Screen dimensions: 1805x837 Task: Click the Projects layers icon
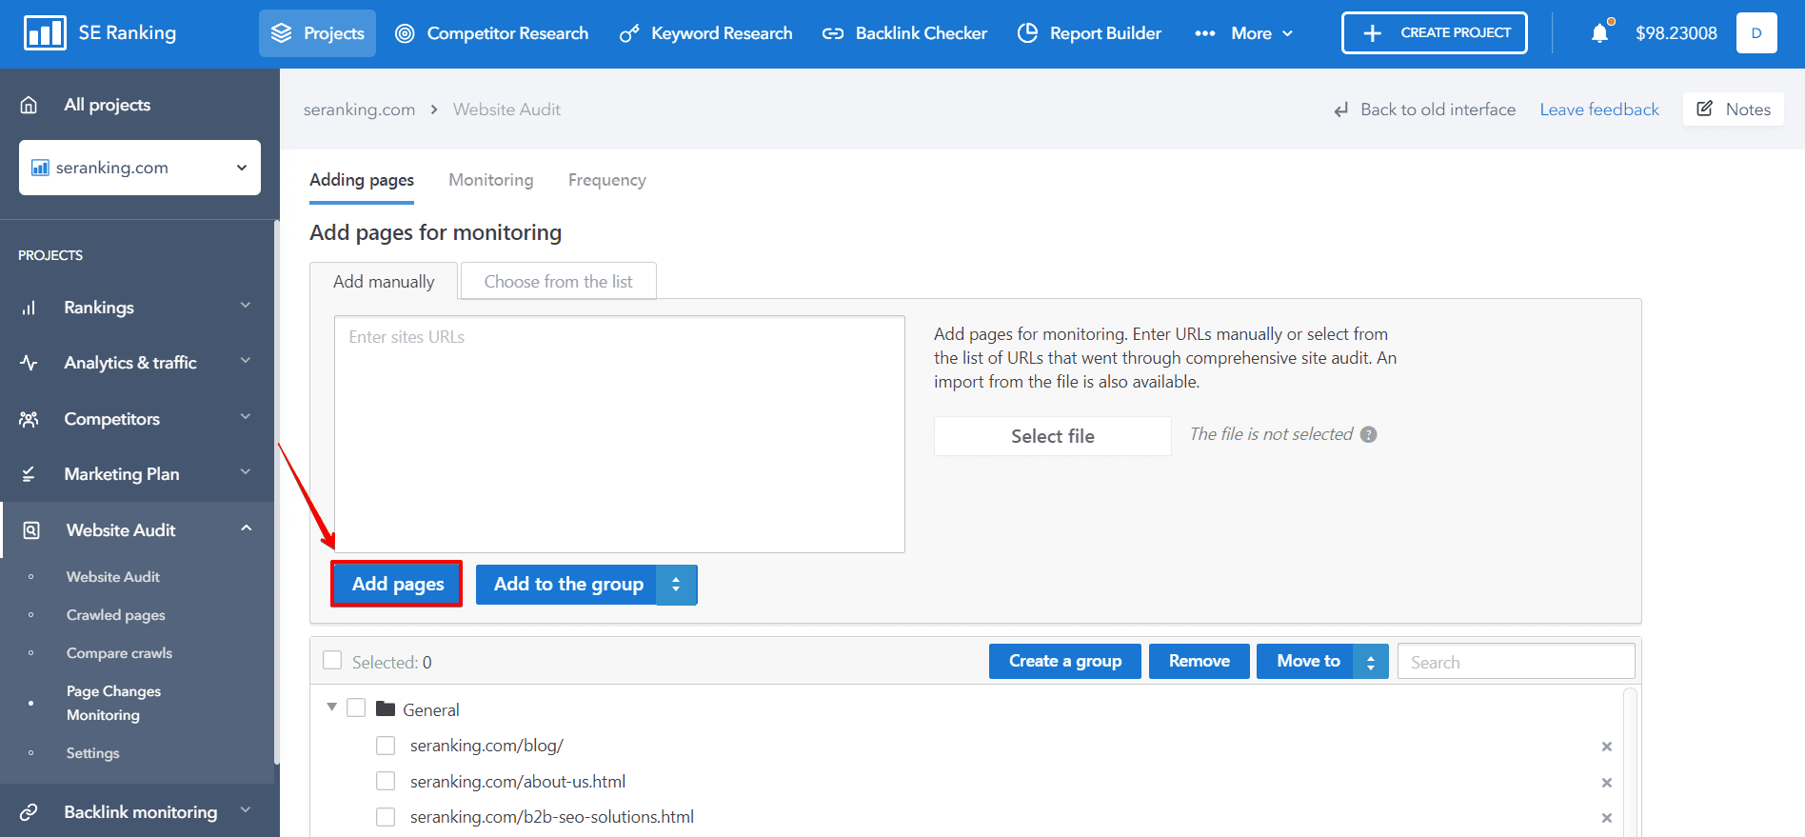(282, 33)
